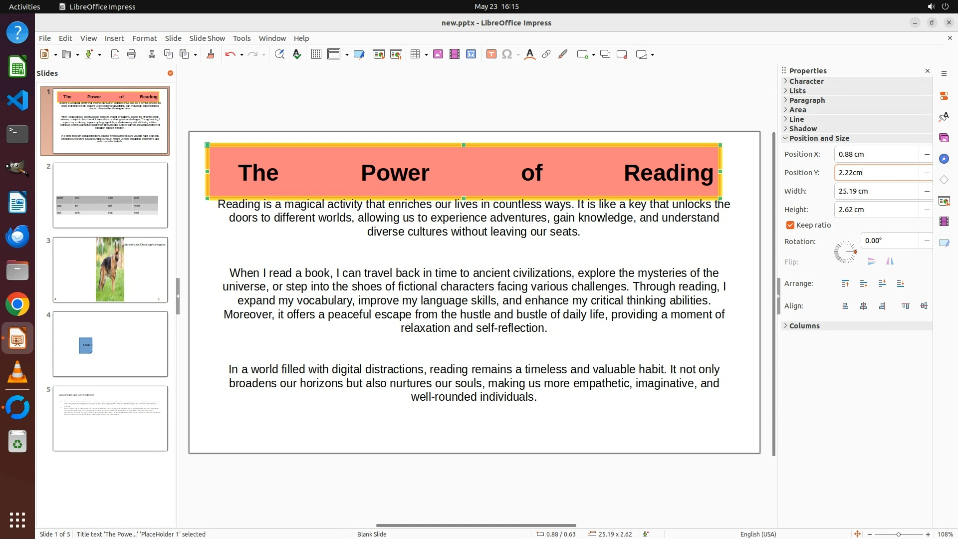This screenshot has height=539, width=958.
Task: Click Export as PDF toolbar icon
Action: 115,54
